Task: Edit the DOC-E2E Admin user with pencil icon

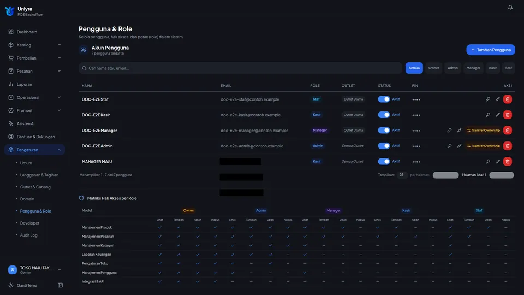Action: point(459,146)
